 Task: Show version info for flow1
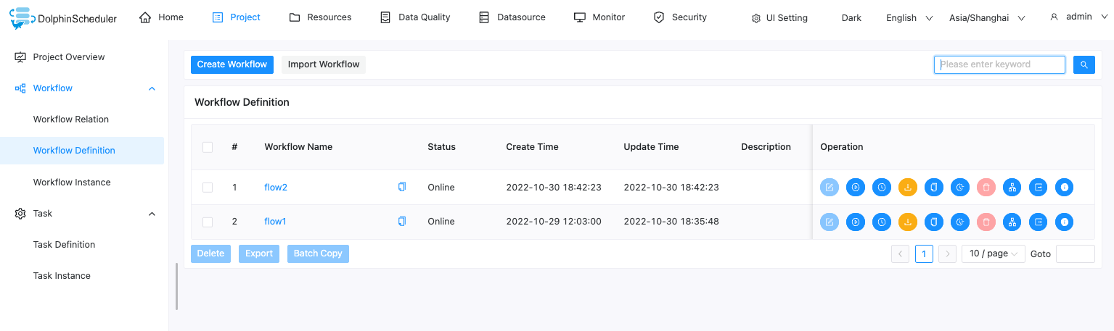click(x=1065, y=222)
